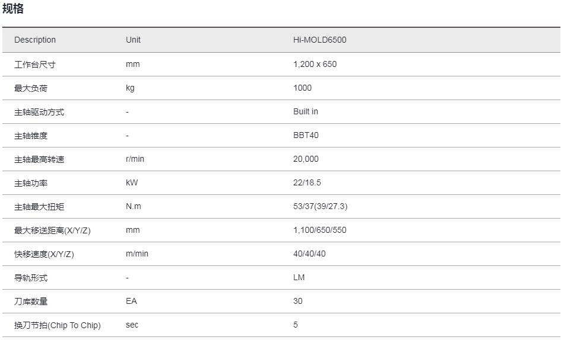Click the 22/18.5 spindle power value
The width and height of the screenshot is (561, 340).
click(x=307, y=183)
